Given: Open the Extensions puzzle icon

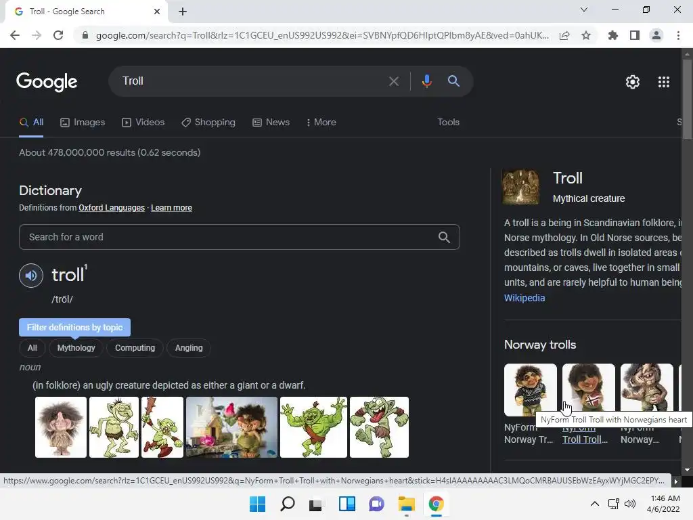Looking at the screenshot, I should (x=613, y=35).
